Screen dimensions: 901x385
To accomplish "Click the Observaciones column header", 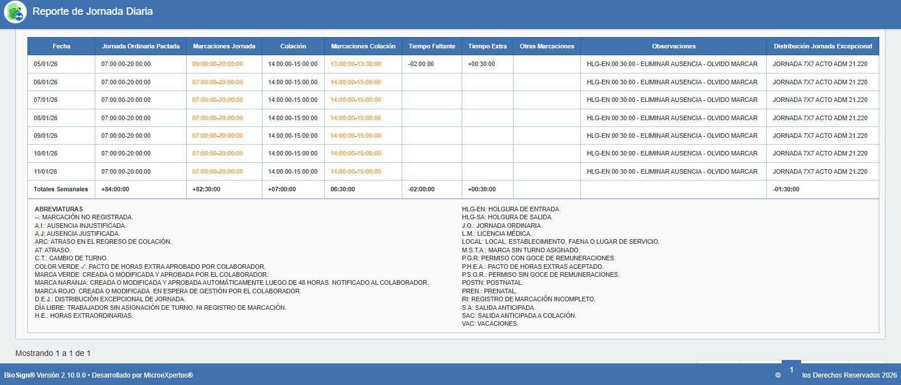I will click(674, 46).
